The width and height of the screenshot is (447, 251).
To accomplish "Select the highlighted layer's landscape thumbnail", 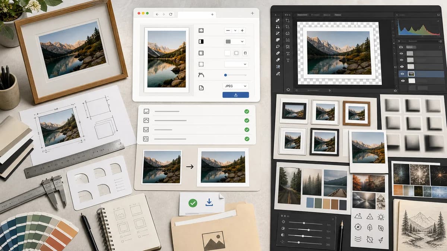I will (x=411, y=74).
